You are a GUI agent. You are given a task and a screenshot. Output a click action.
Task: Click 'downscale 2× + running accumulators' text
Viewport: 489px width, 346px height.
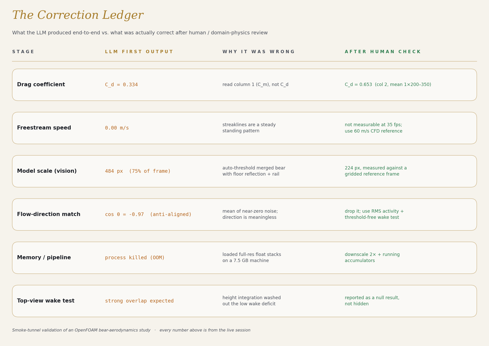pyautogui.click(x=372, y=258)
